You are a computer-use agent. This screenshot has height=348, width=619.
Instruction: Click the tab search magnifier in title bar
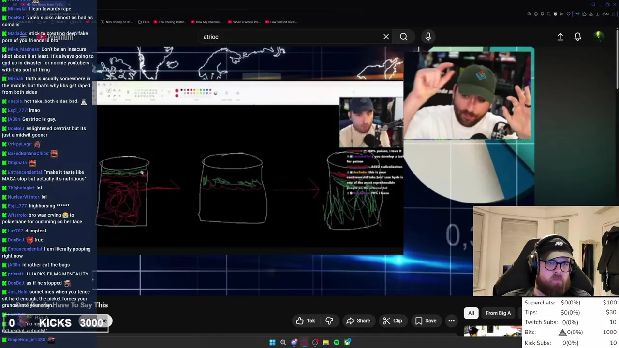tap(593, 5)
